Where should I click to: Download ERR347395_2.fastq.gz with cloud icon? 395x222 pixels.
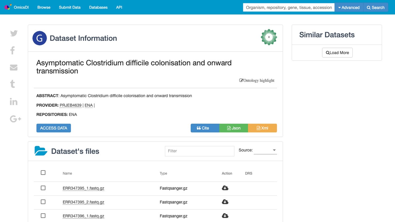(x=225, y=202)
